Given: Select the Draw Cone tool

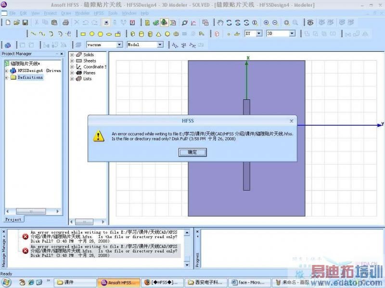Looking at the screenshot, I should [159, 34].
